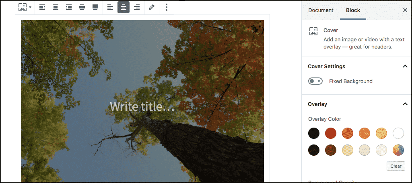Align title text center
Image resolution: width=412 pixels, height=183 pixels.
tap(124, 7)
